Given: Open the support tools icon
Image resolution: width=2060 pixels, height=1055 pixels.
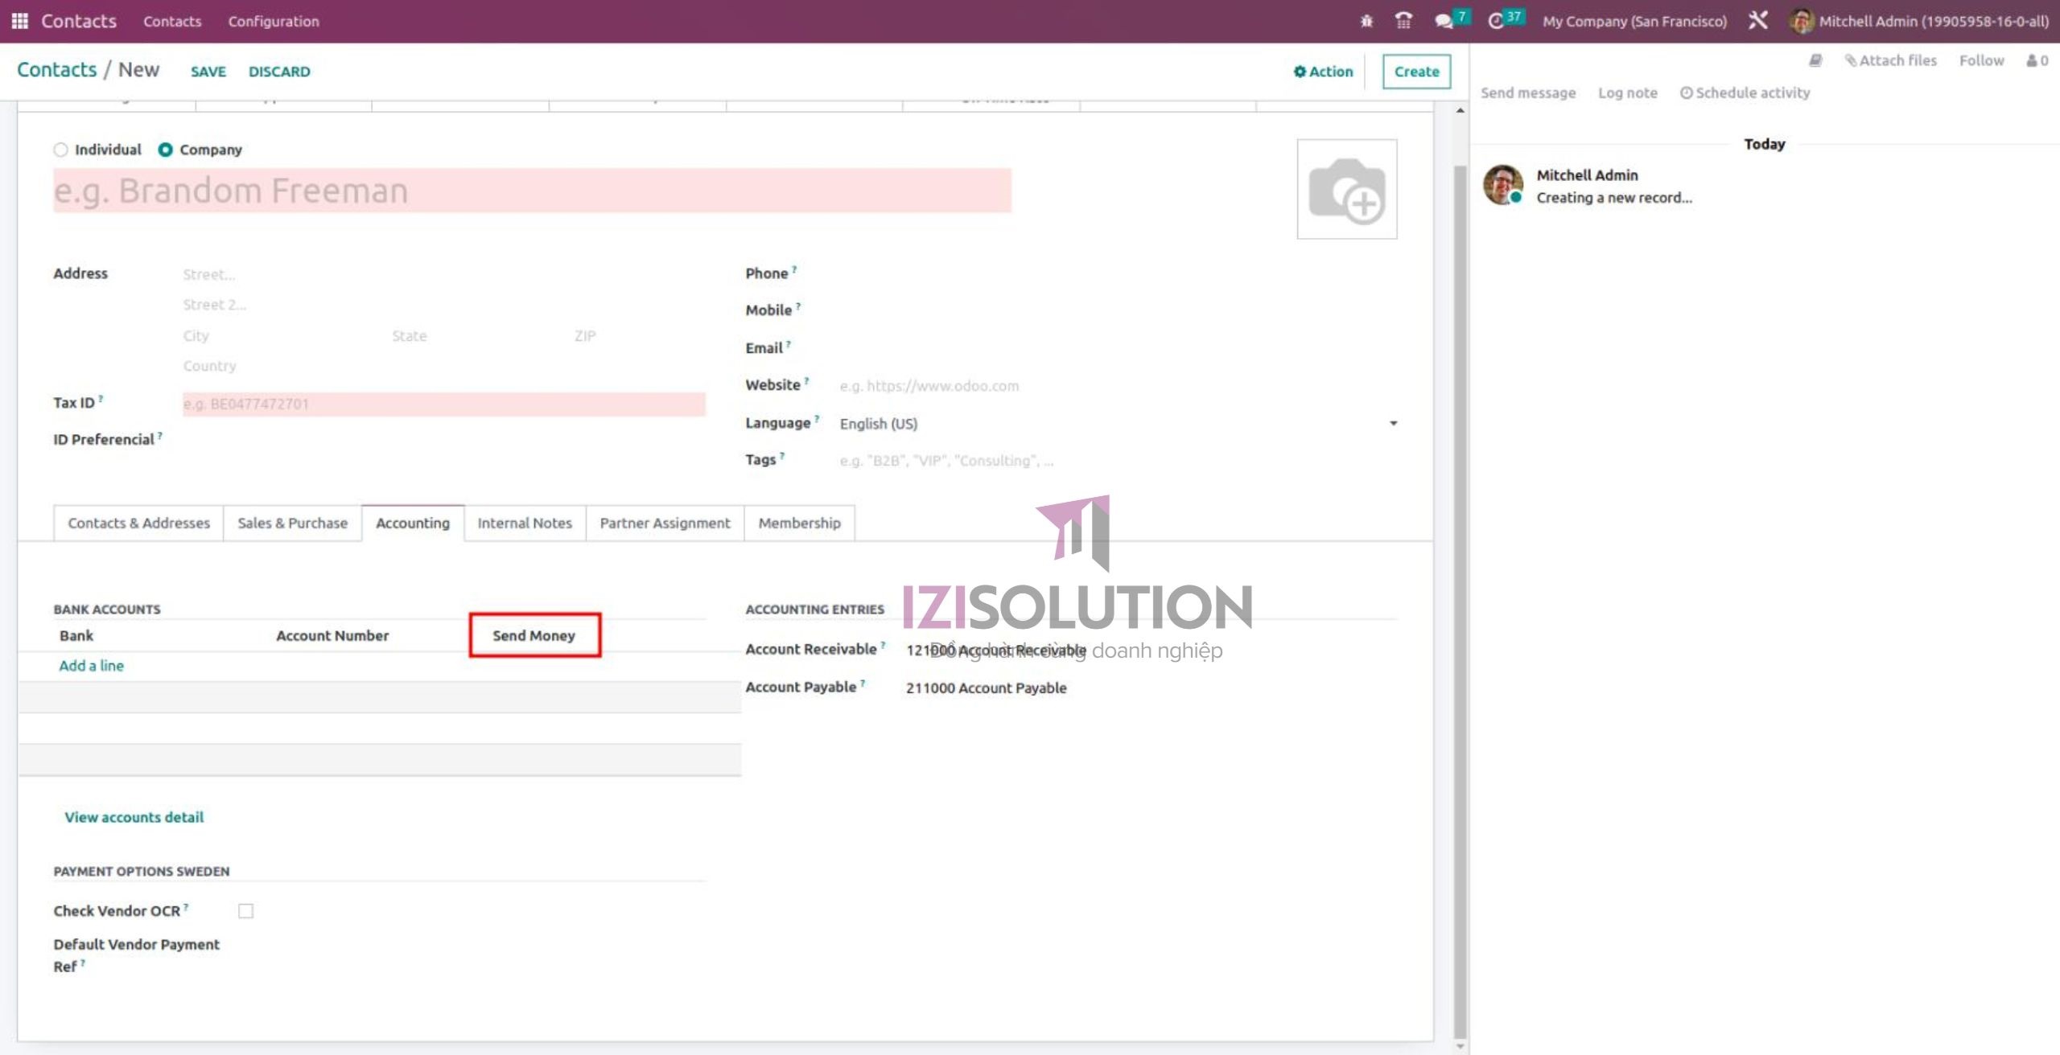Looking at the screenshot, I should (1757, 19).
